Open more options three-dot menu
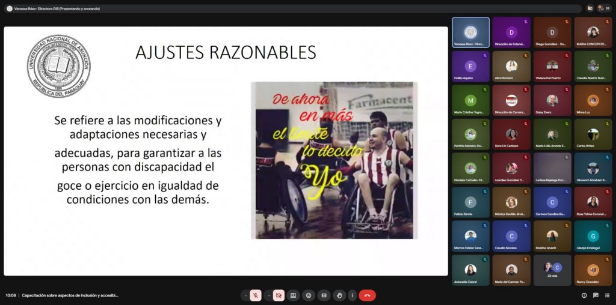 353,295
